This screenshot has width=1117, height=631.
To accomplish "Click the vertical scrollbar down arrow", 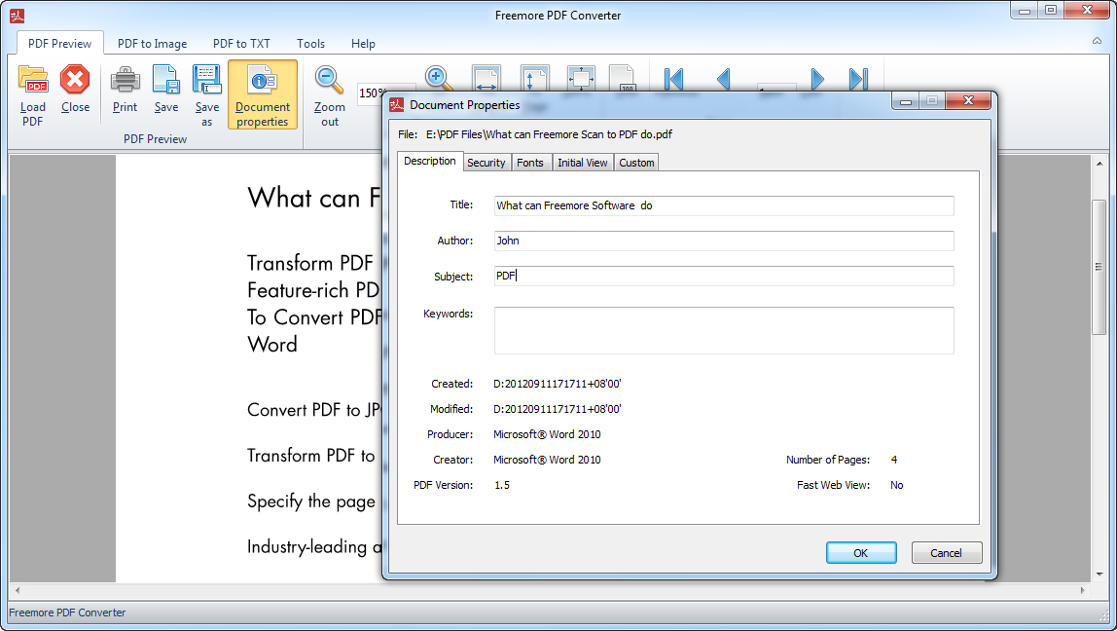I will [x=1099, y=575].
